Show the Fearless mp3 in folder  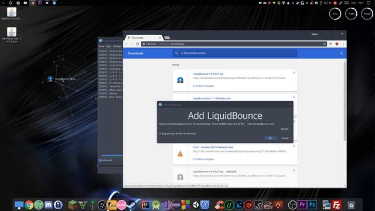203,159
